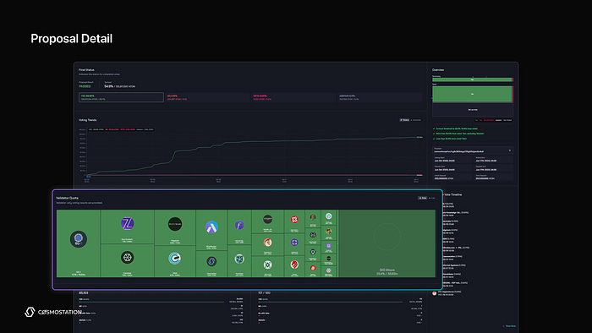Viewport: 592px width, 333px height.
Task: Click the purple f validator logo
Action: pos(239,226)
